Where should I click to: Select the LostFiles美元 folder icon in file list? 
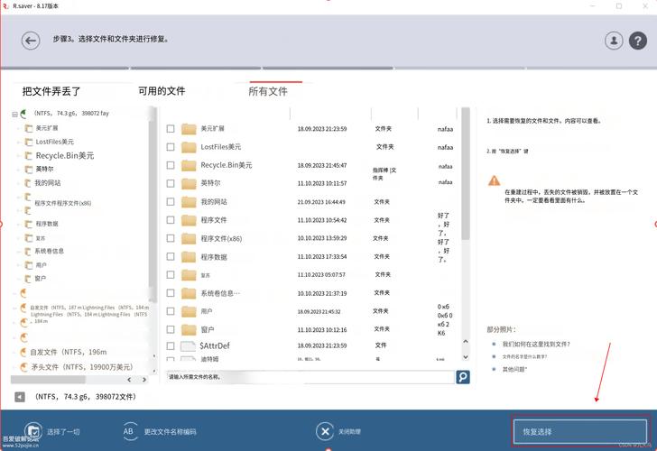(x=189, y=147)
